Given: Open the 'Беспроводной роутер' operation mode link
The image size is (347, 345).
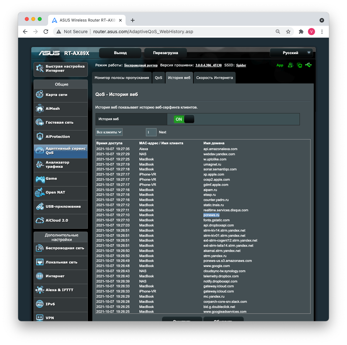Looking at the screenshot, I should point(141,65).
